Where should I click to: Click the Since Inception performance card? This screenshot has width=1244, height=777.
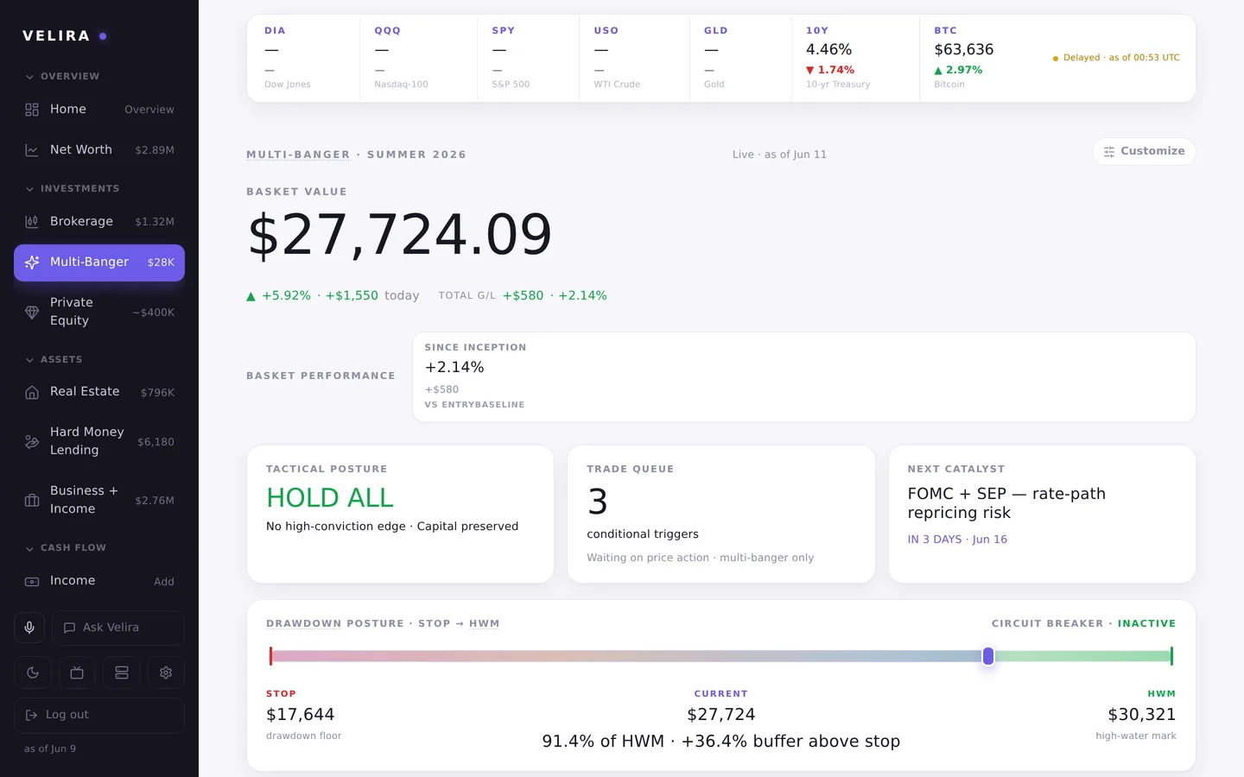[804, 377]
